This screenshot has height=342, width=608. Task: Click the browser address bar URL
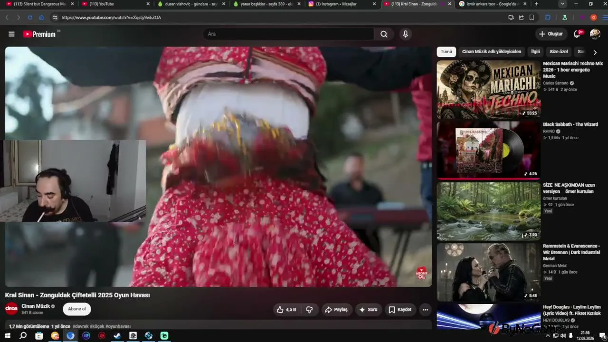[111, 18]
